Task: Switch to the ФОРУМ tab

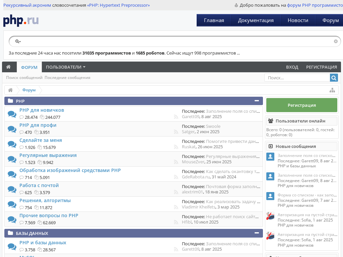Action: click(x=29, y=67)
